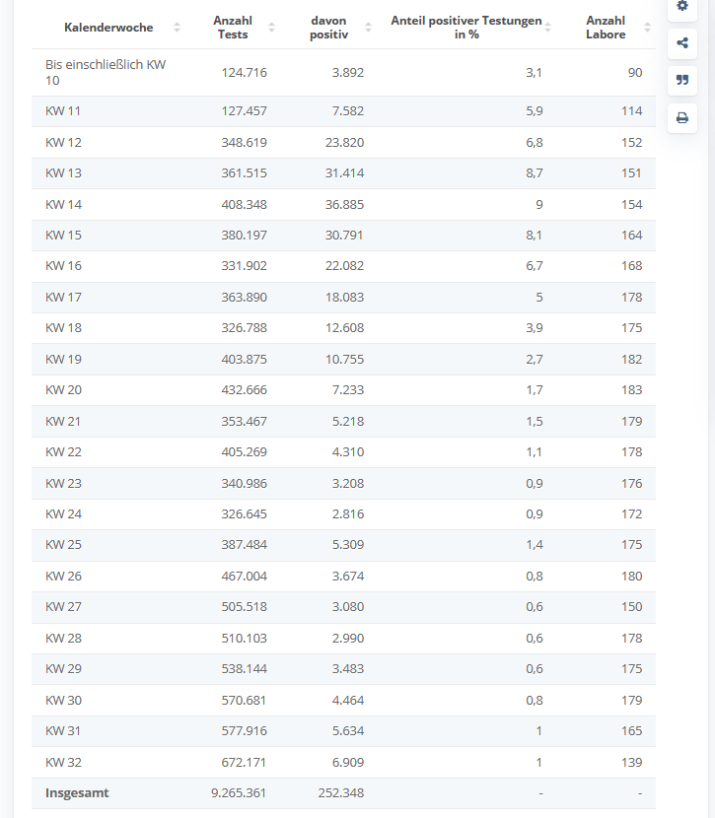Screen dimensions: 715x818
Task: Open the settings gear icon
Action: pyautogui.click(x=681, y=7)
